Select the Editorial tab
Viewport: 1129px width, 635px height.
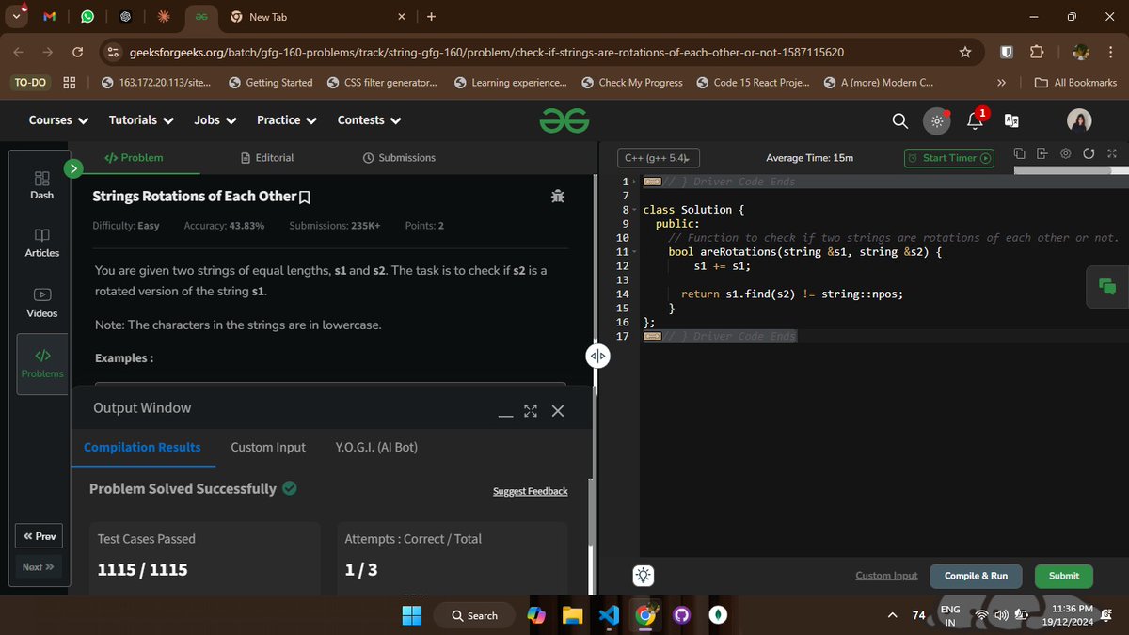[x=268, y=158]
